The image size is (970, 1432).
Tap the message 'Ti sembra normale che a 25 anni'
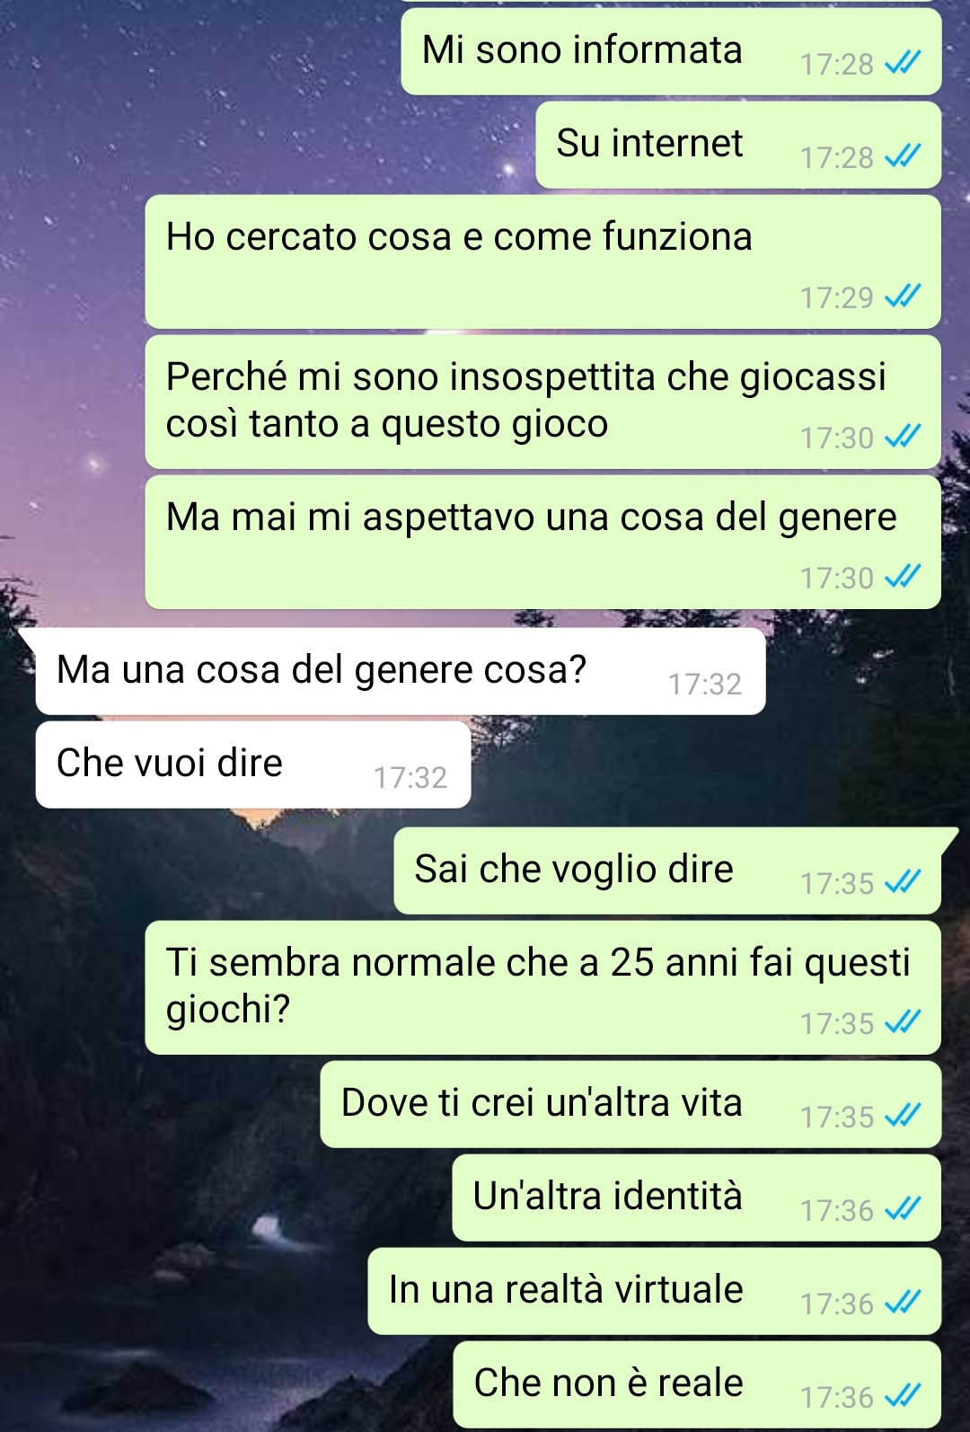click(x=542, y=987)
